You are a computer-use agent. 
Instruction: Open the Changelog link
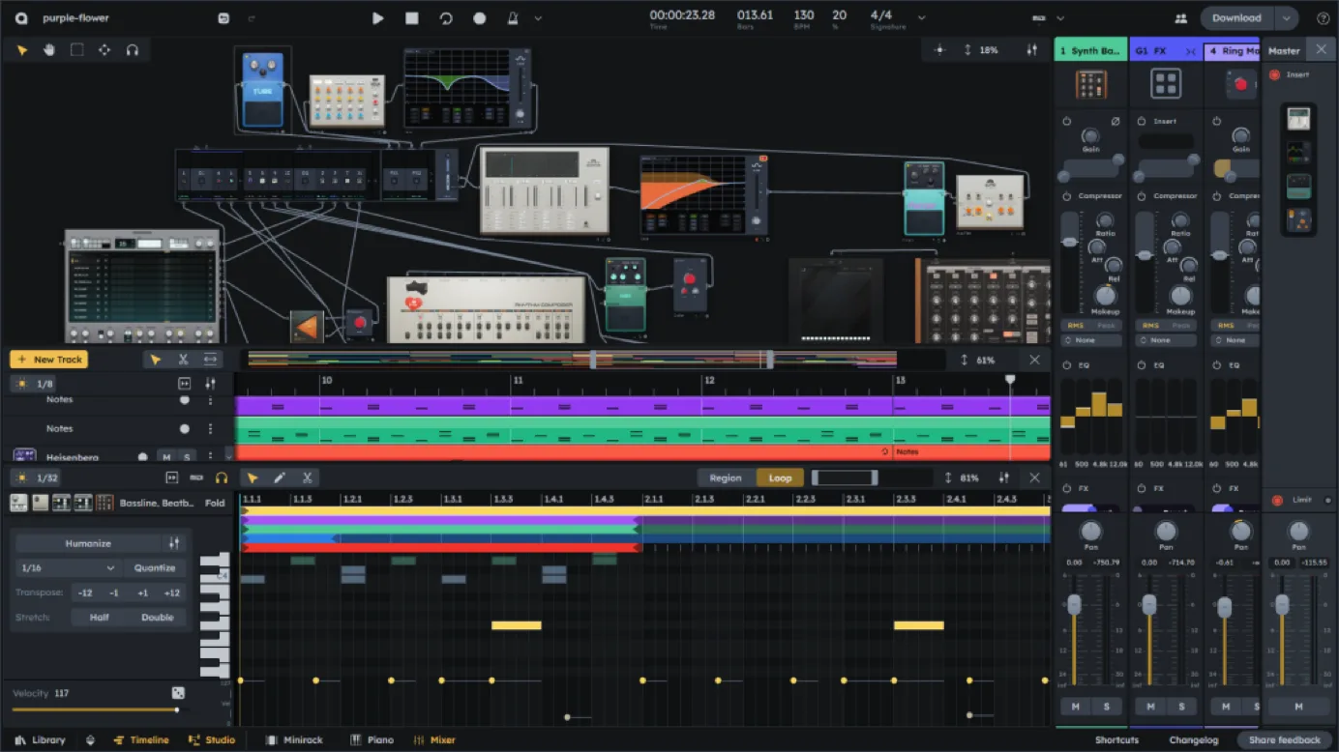pyautogui.click(x=1193, y=740)
